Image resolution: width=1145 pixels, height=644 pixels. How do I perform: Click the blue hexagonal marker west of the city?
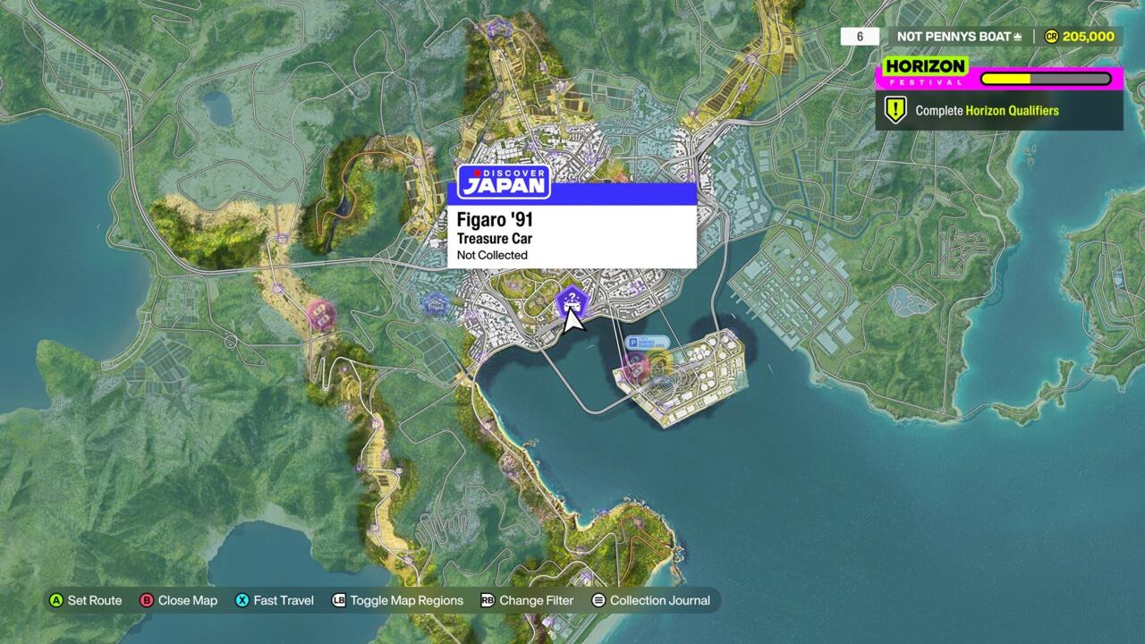click(x=436, y=304)
